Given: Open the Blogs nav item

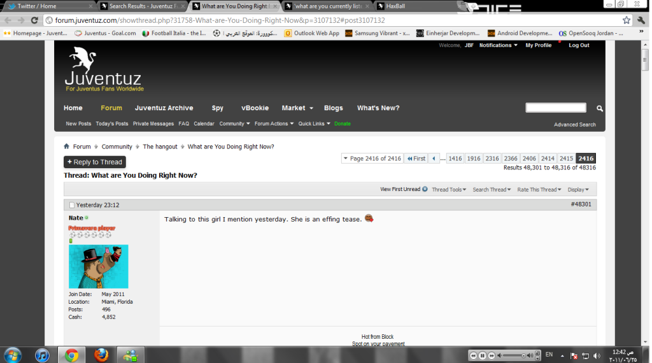Looking at the screenshot, I should coord(334,108).
